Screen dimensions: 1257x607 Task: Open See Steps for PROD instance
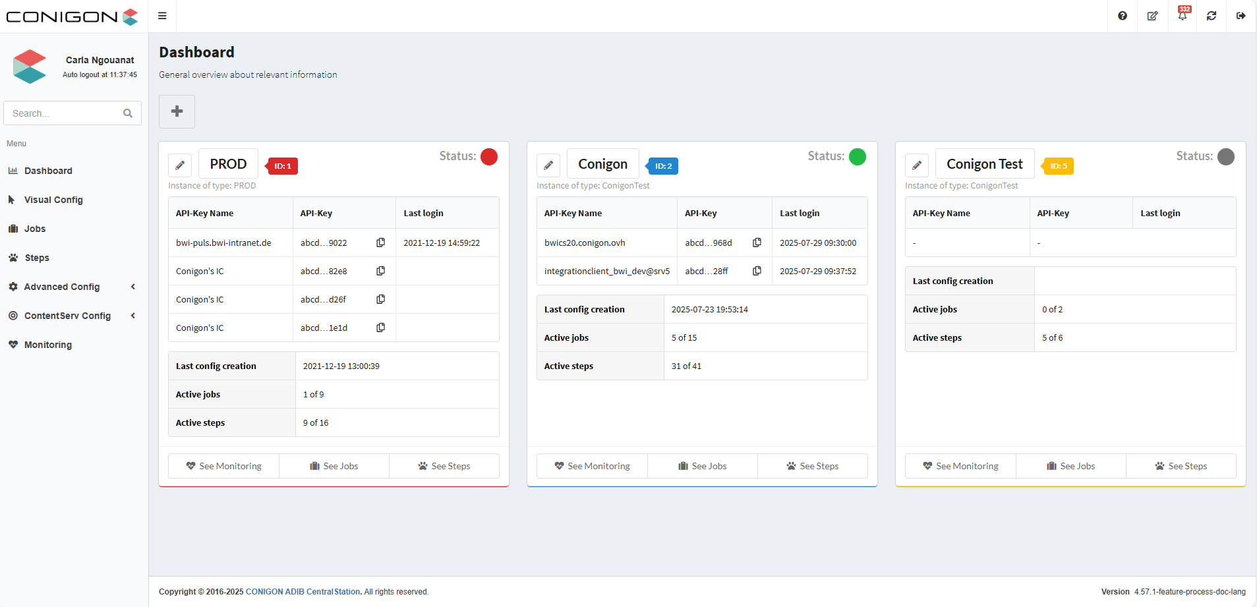[444, 466]
